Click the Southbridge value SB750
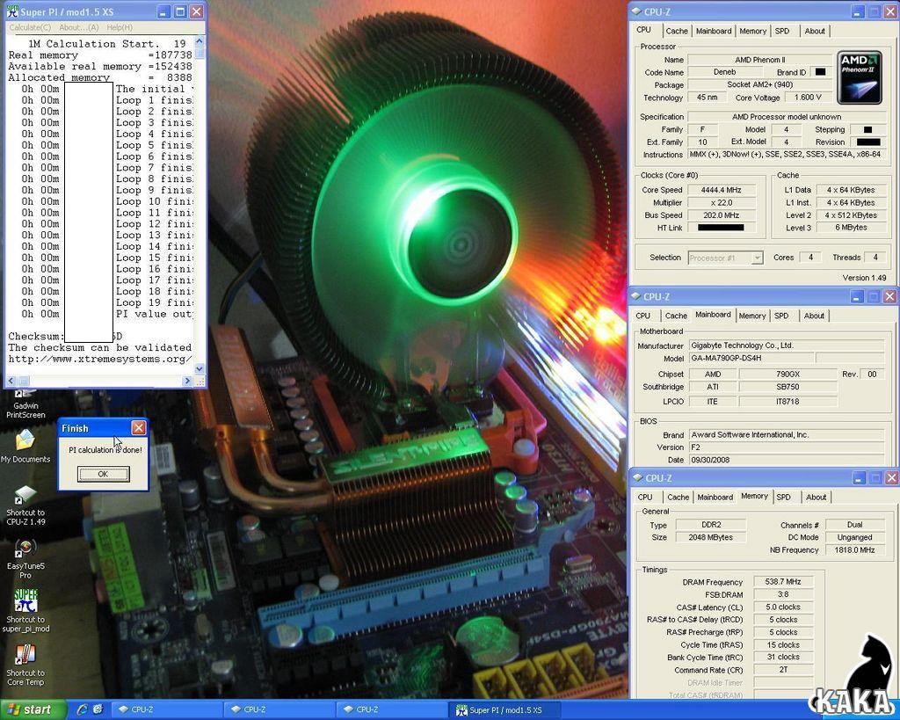Screen dimensions: 900x720 [x=787, y=387]
